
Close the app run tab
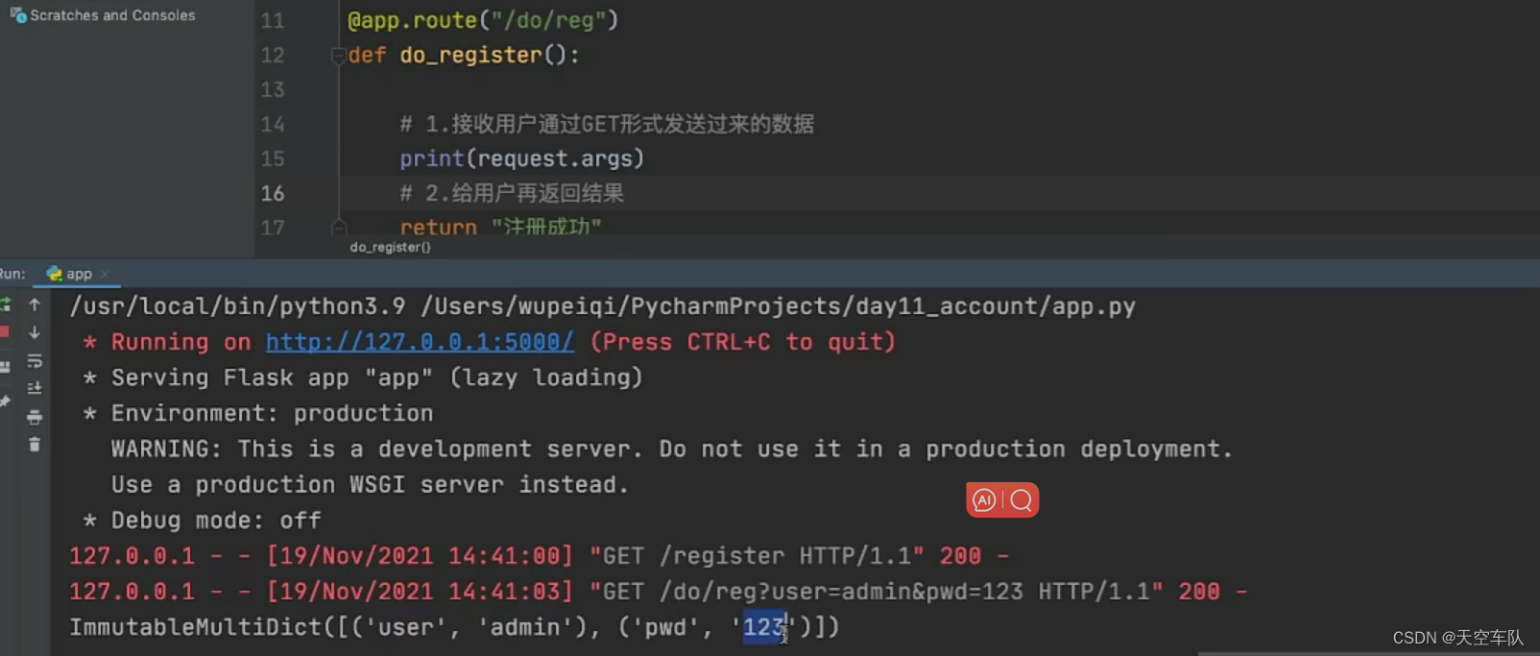tap(105, 275)
